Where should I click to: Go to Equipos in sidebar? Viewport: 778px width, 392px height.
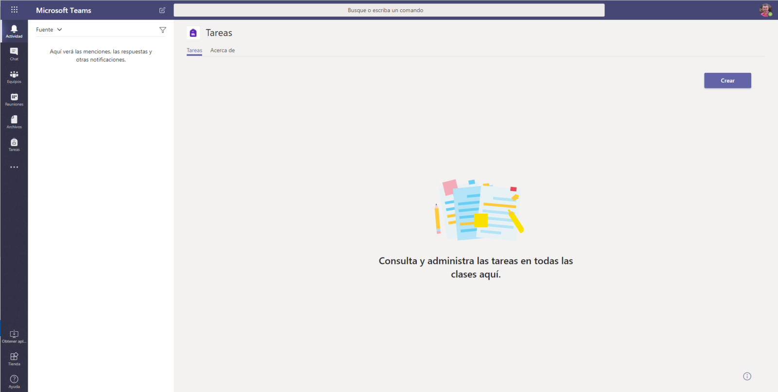[x=14, y=76]
